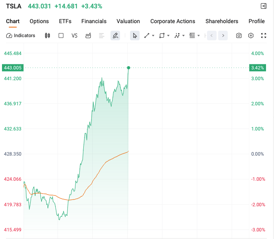The width and height of the screenshot is (274, 239).
Task: Expand the annotation tool dropdown arrow
Action: click(199, 36)
